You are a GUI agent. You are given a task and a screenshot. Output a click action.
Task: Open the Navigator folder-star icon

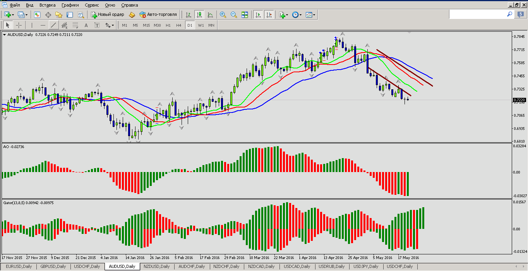click(x=59, y=15)
